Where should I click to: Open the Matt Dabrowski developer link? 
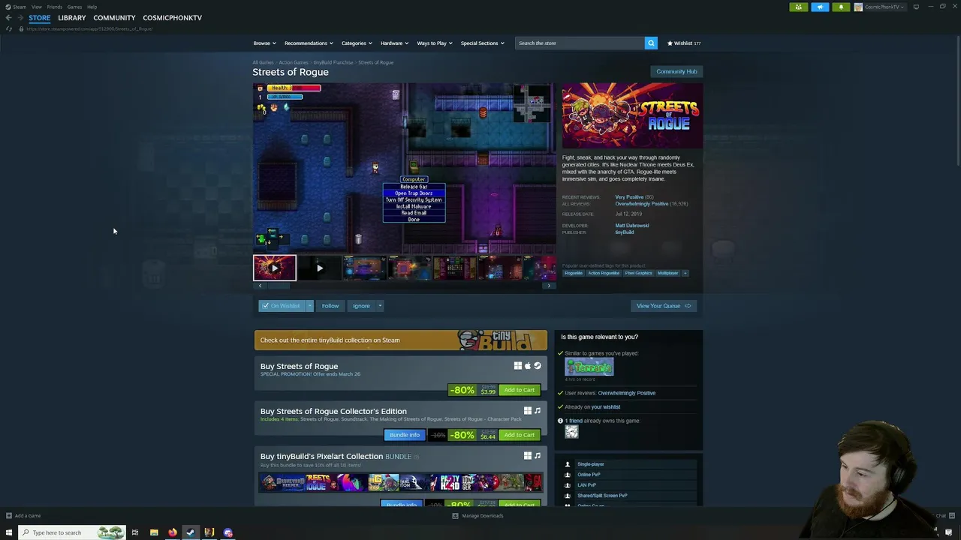coord(632,226)
